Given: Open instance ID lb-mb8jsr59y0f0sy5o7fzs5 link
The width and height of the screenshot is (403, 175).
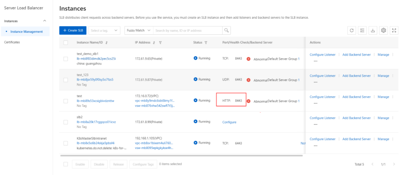Looking at the screenshot, I should (x=95, y=80).
